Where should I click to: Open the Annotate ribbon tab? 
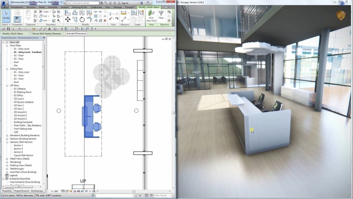tap(53, 7)
